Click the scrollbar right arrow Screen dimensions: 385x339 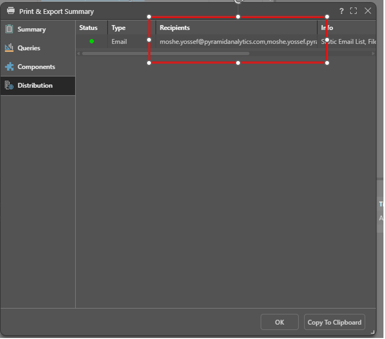[373, 53]
